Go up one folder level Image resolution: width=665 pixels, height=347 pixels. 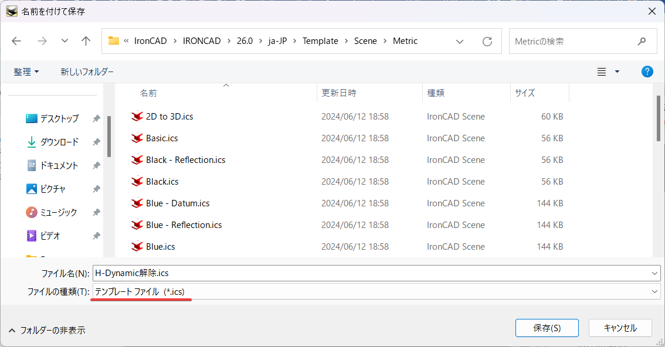[x=86, y=41]
